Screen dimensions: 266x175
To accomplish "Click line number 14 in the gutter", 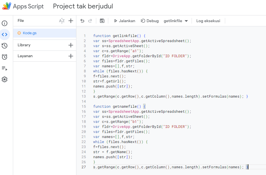I will click(x=84, y=101).
